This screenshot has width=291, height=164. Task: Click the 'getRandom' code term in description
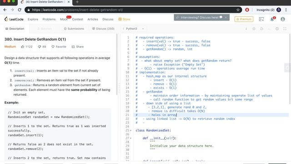pos(22,85)
